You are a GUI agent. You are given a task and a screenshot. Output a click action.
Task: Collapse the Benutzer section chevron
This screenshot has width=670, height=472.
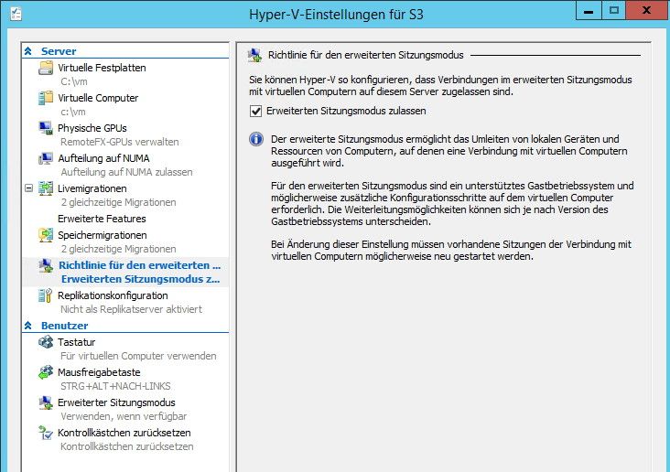28,326
